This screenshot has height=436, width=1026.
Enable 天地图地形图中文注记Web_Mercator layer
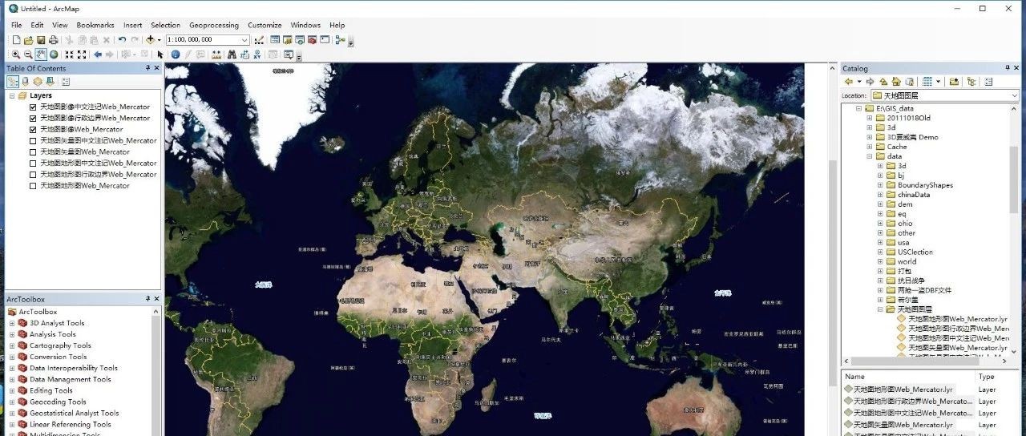33,163
